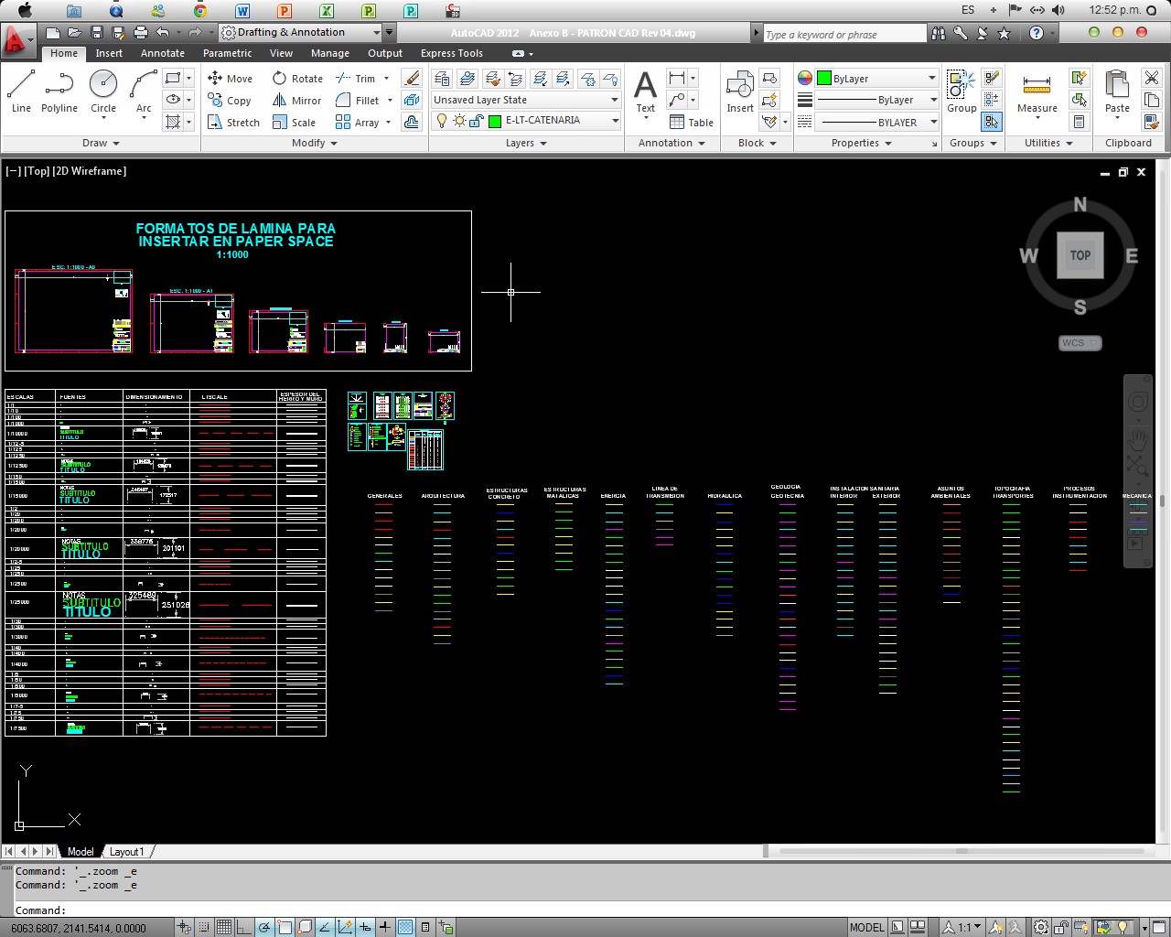
Task: Launch the Stretch tool
Action: pyautogui.click(x=234, y=123)
